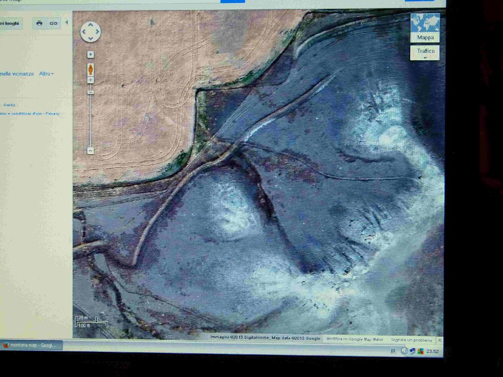Click Modifica in Google Map Maker
The image size is (503, 377).
pos(353,339)
